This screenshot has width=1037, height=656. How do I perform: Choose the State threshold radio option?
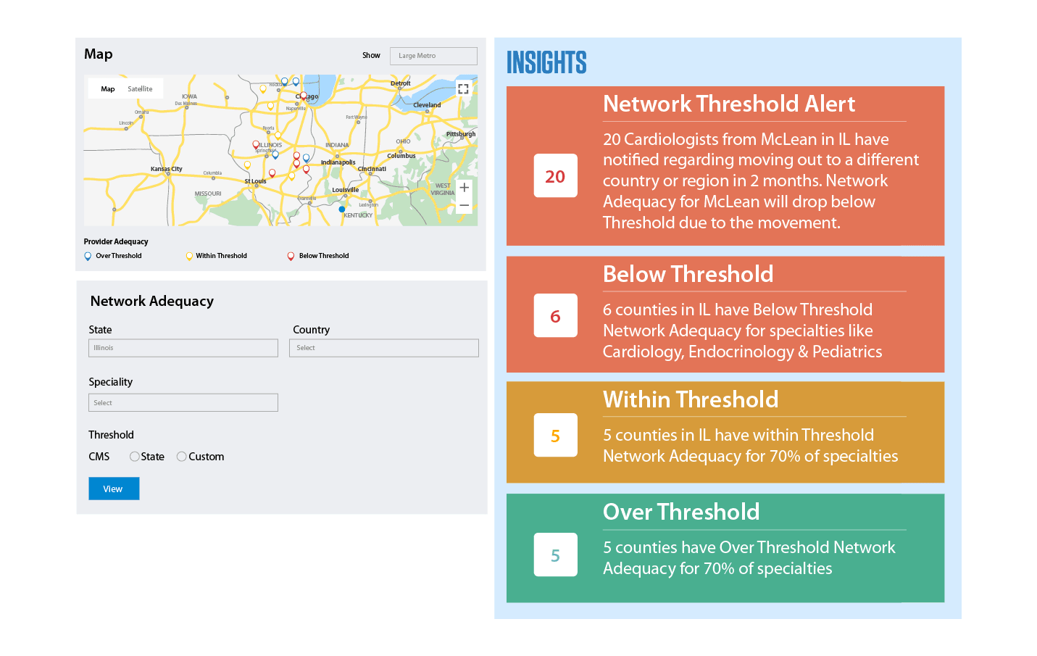[x=135, y=457]
